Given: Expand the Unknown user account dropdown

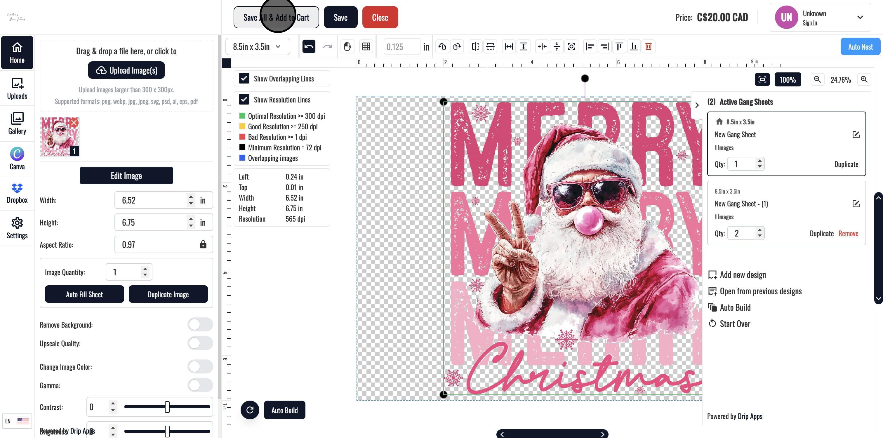Looking at the screenshot, I should click(x=860, y=18).
